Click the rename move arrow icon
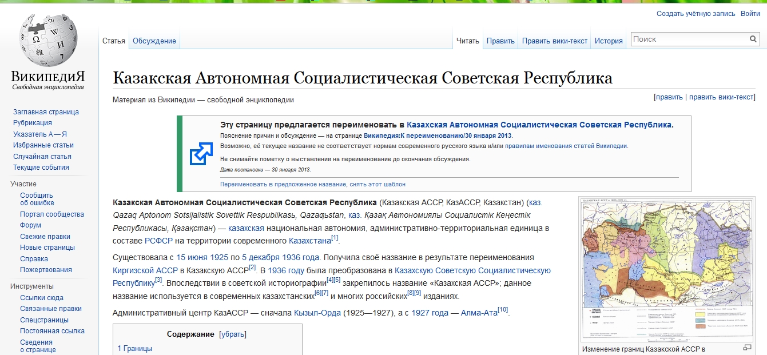The height and width of the screenshot is (355, 767). (201, 154)
